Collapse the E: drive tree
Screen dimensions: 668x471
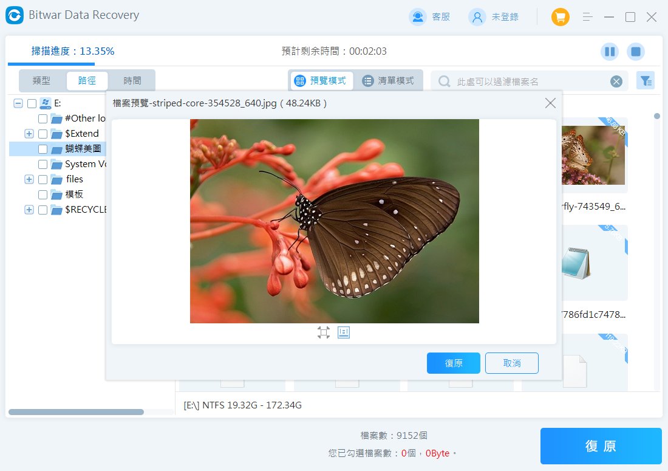(x=18, y=103)
